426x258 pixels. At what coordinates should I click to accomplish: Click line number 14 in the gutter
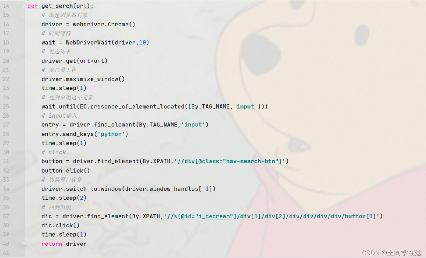(x=6, y=6)
